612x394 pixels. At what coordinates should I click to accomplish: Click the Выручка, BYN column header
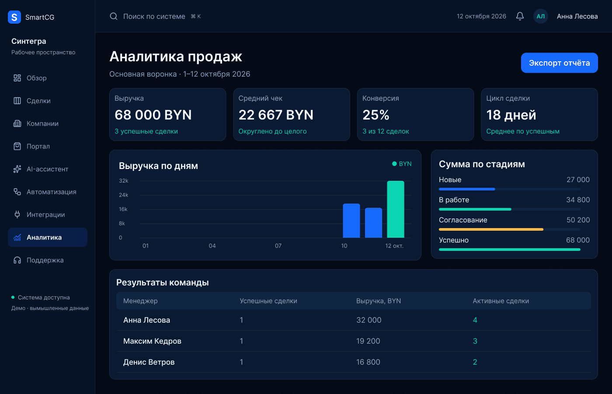pyautogui.click(x=379, y=301)
